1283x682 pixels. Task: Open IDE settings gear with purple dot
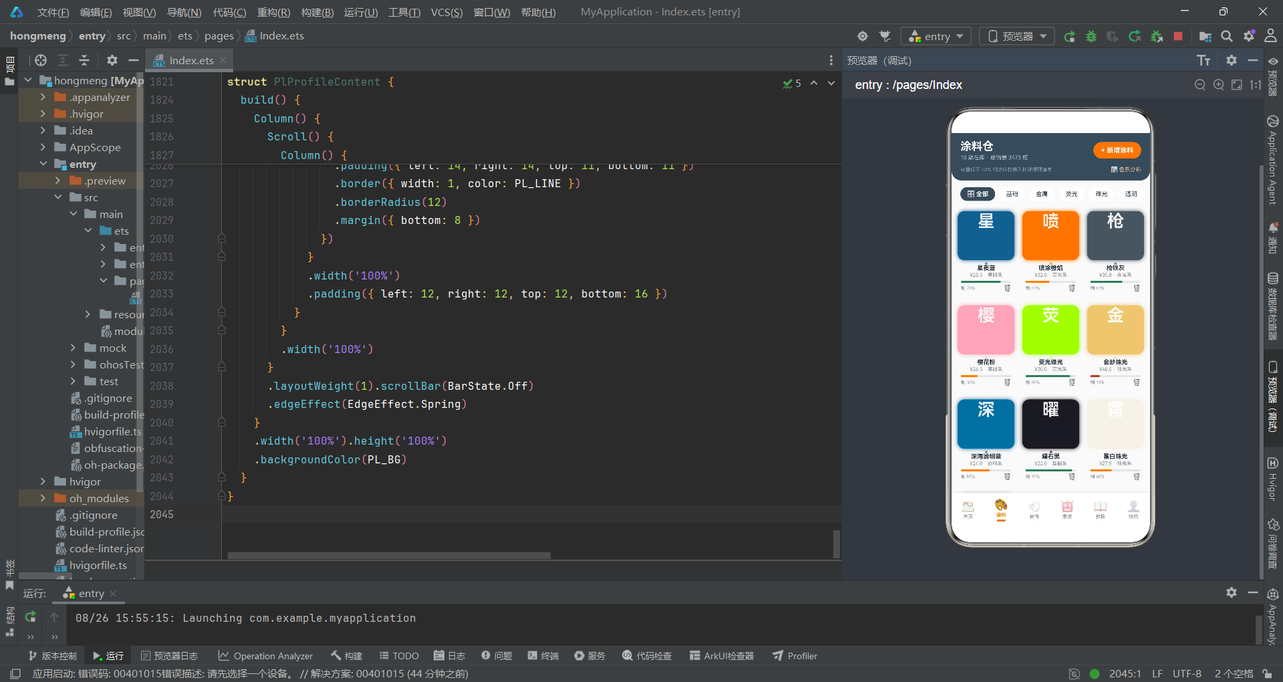[1249, 36]
